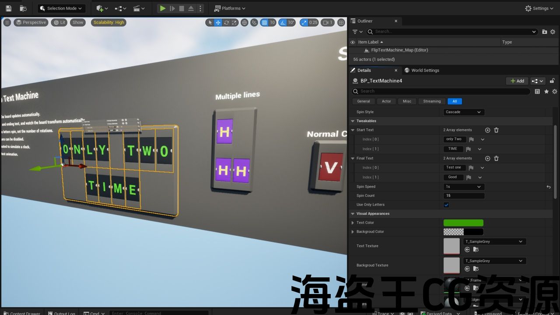Switch to World Settings tab
Viewport: 560px width, 315px height.
click(x=422, y=70)
